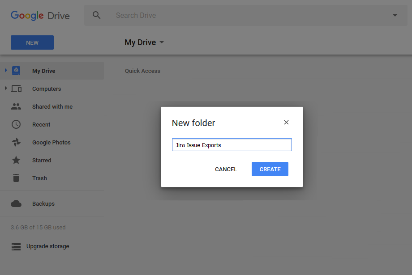Open the search options dropdown arrow
The width and height of the screenshot is (412, 275).
[x=395, y=15]
